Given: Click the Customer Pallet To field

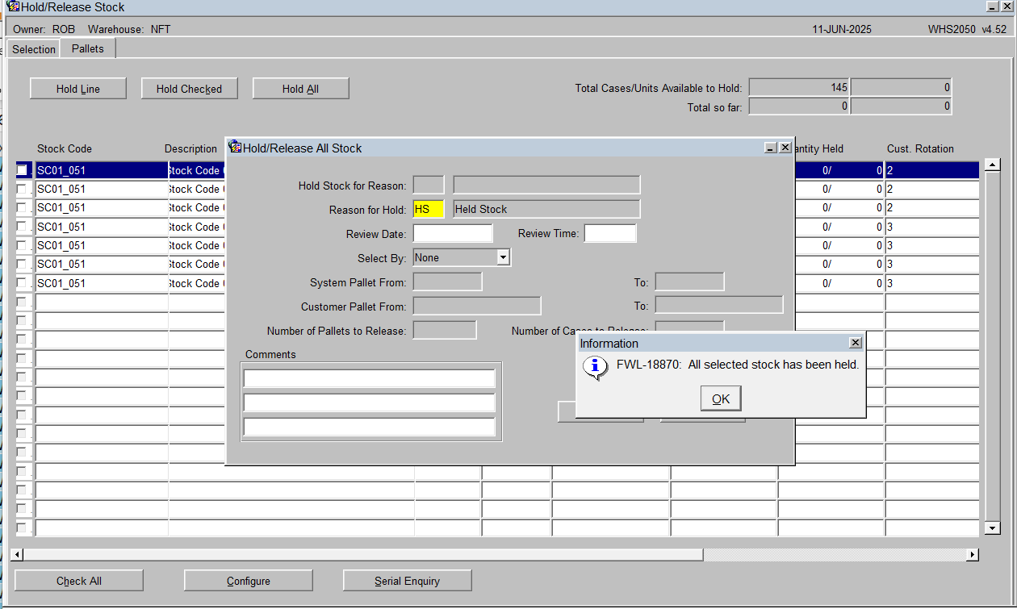Looking at the screenshot, I should (x=719, y=306).
